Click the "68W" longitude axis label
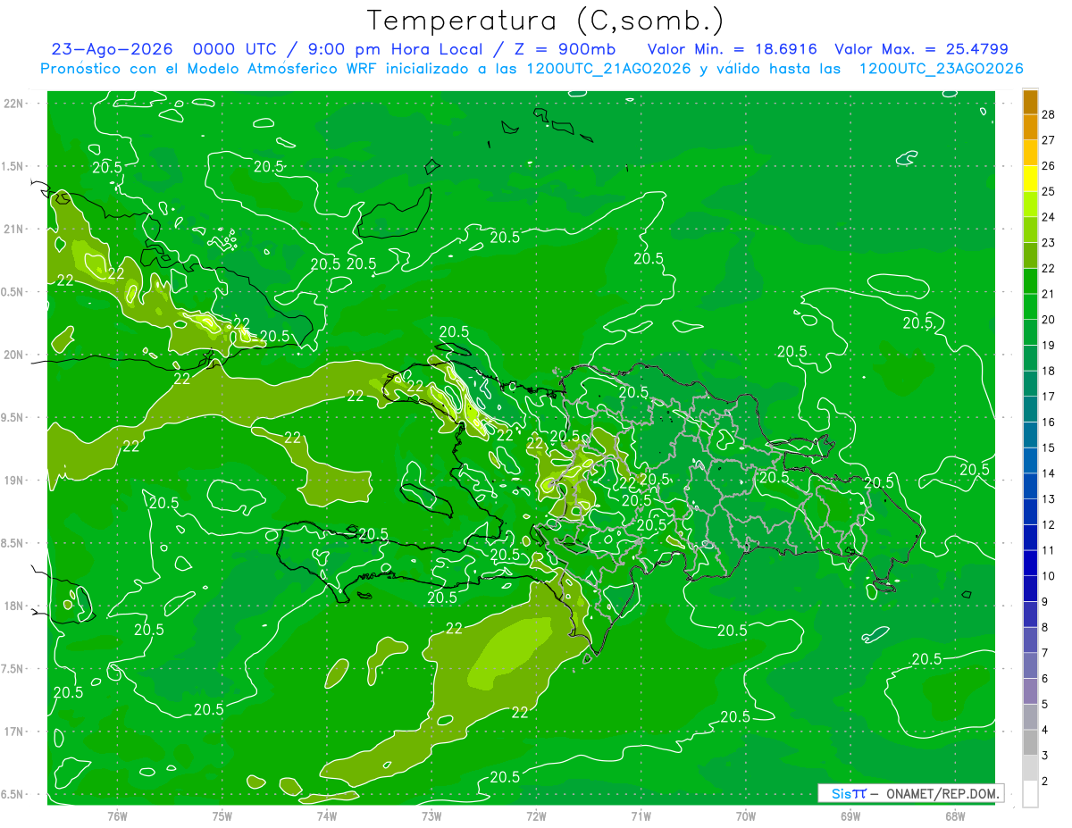 click(x=955, y=816)
